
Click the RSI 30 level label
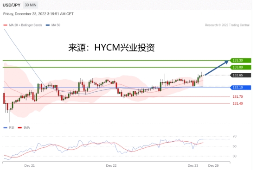coord(235,156)
